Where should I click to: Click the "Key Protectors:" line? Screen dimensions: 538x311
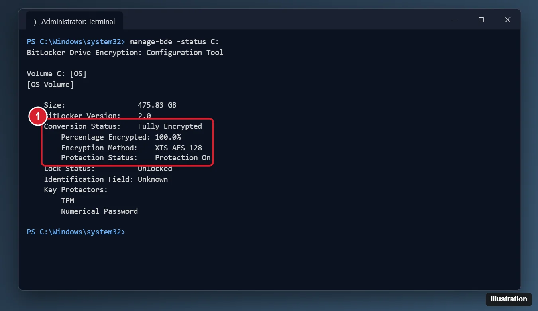[x=76, y=190]
